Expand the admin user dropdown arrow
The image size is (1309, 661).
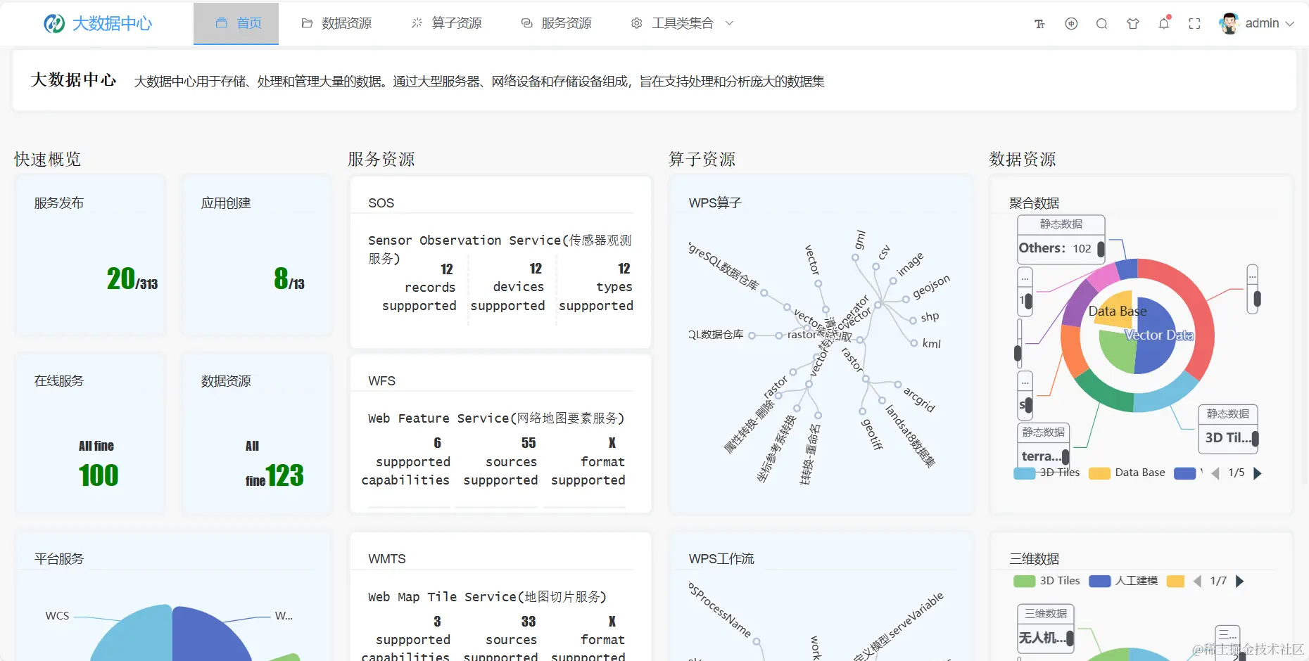click(1290, 24)
